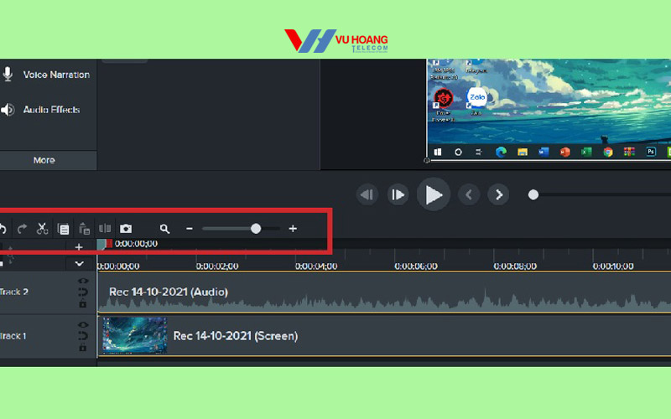The height and width of the screenshot is (419, 671).
Task: Jump to 0:00:08;00 on the timeline ruler
Action: pyautogui.click(x=515, y=266)
